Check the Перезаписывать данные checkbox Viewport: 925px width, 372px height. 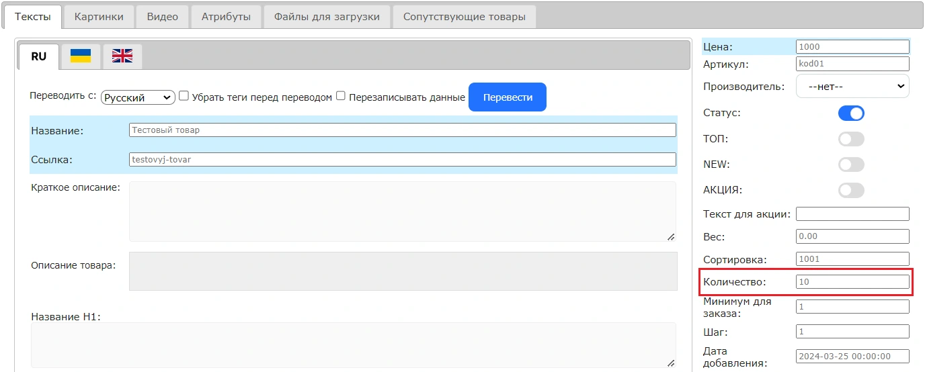(341, 96)
